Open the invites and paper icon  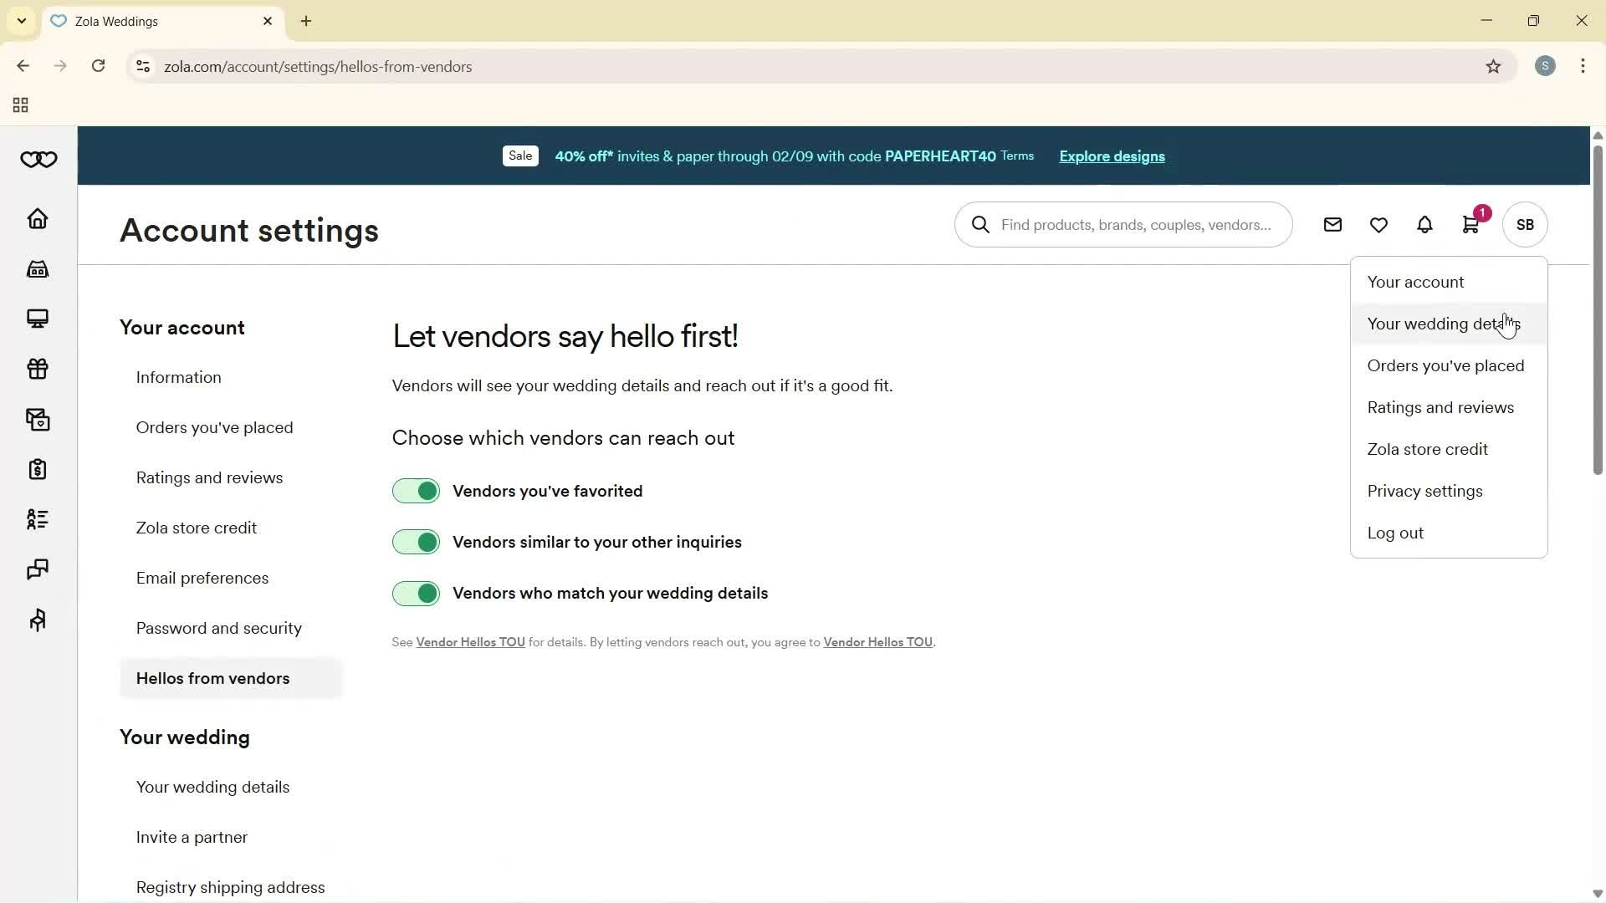click(x=38, y=419)
